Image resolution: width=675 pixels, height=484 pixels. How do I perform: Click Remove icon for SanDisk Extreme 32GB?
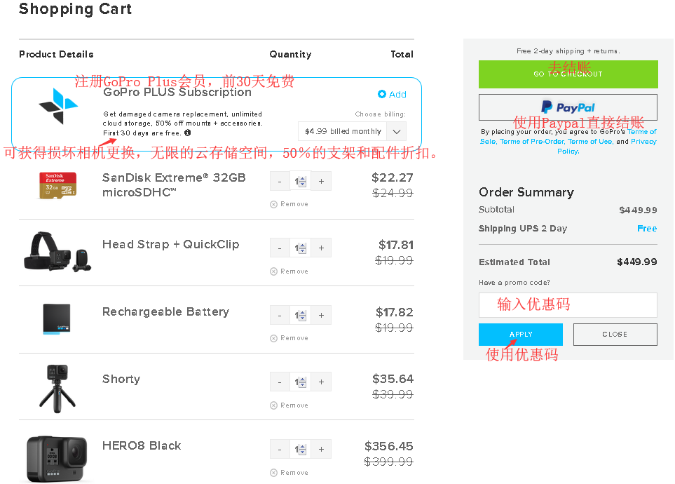(x=274, y=204)
